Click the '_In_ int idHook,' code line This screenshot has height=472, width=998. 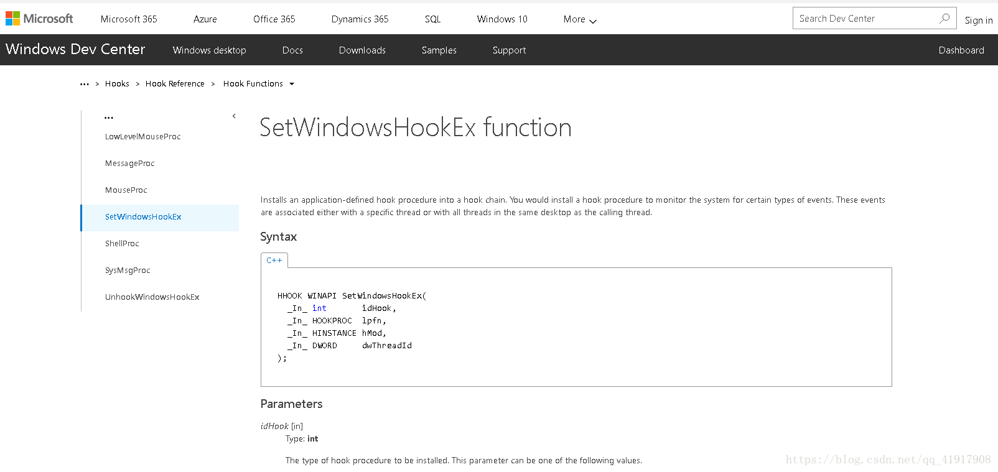point(342,308)
